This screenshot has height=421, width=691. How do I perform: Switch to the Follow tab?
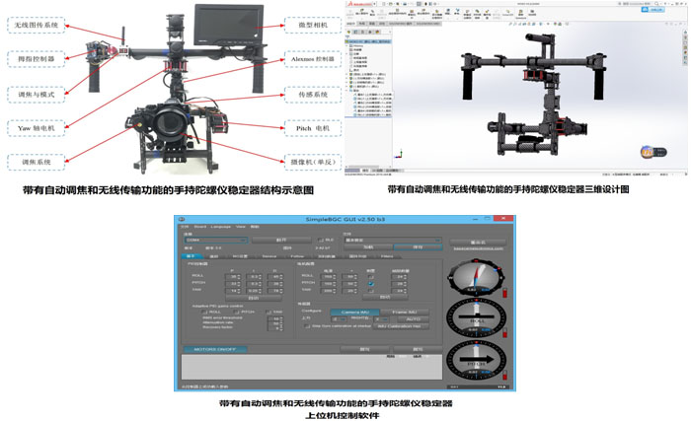297,255
